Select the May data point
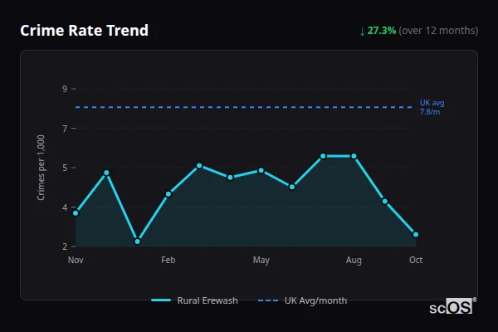This screenshot has height=332, width=498. [x=261, y=170]
